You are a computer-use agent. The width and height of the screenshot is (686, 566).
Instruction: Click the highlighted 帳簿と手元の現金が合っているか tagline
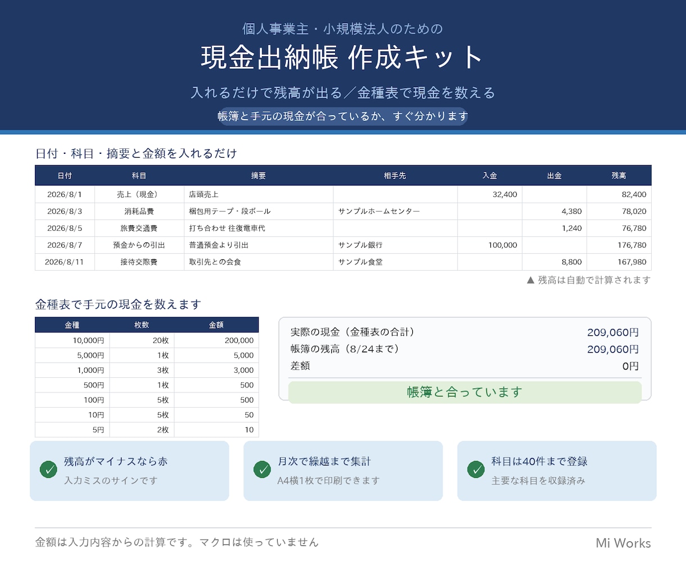coord(343,116)
